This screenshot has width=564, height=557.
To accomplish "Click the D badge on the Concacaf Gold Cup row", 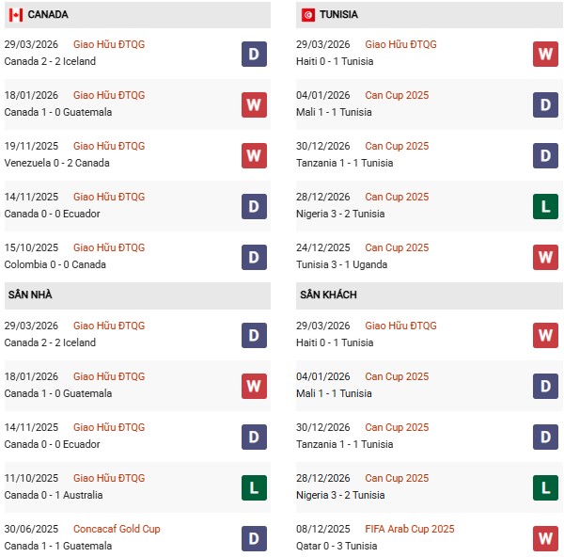I will 254,538.
